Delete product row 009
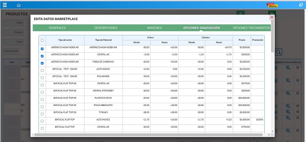 pyautogui.click(x=298, y=106)
